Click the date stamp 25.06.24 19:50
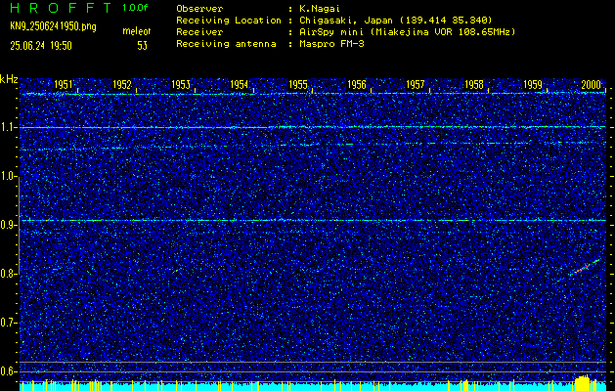615x391 pixels. pos(41,46)
